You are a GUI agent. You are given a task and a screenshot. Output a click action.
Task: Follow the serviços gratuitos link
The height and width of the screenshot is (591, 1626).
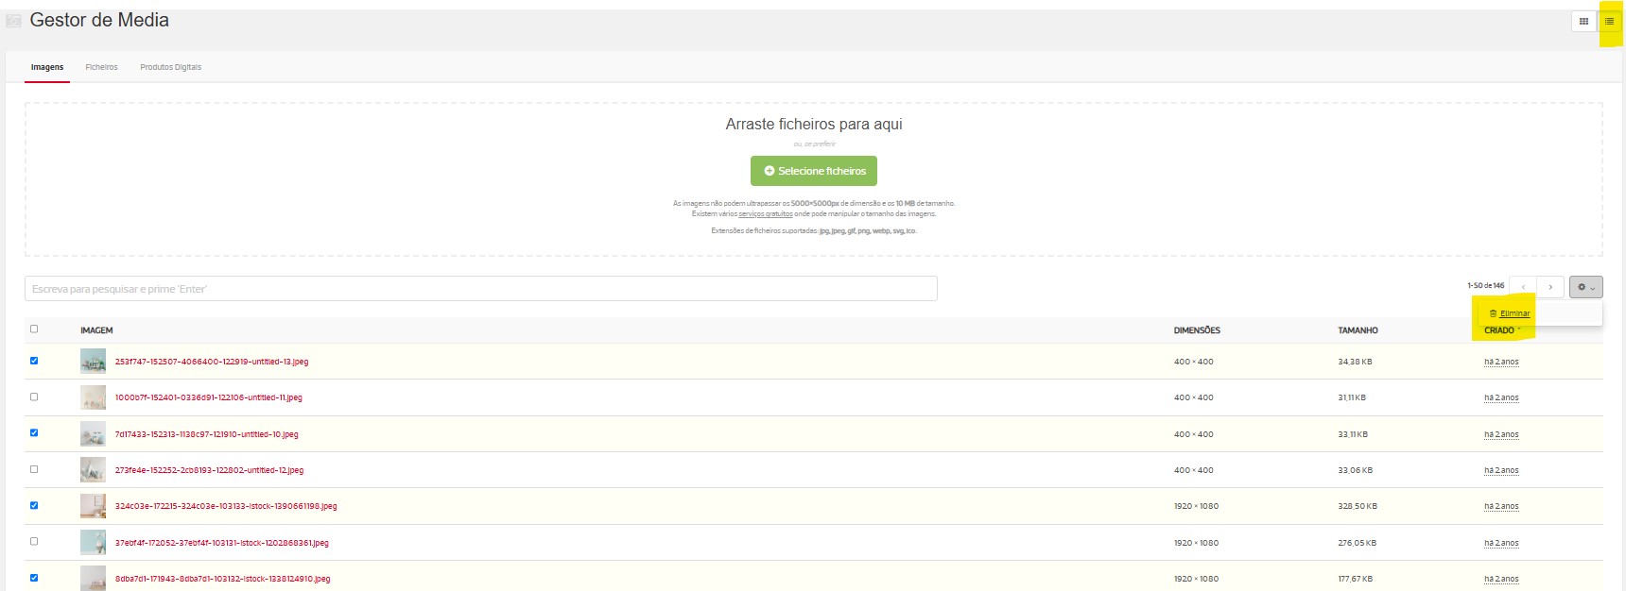pos(766,214)
